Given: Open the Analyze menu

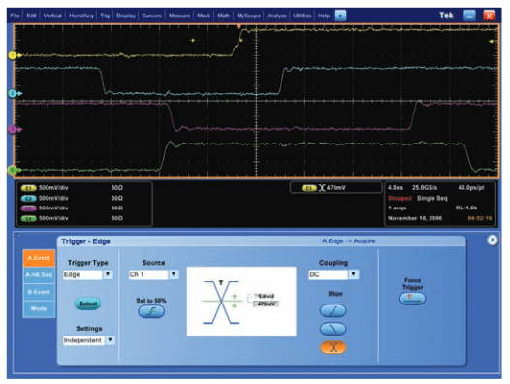Looking at the screenshot, I should 276,16.
